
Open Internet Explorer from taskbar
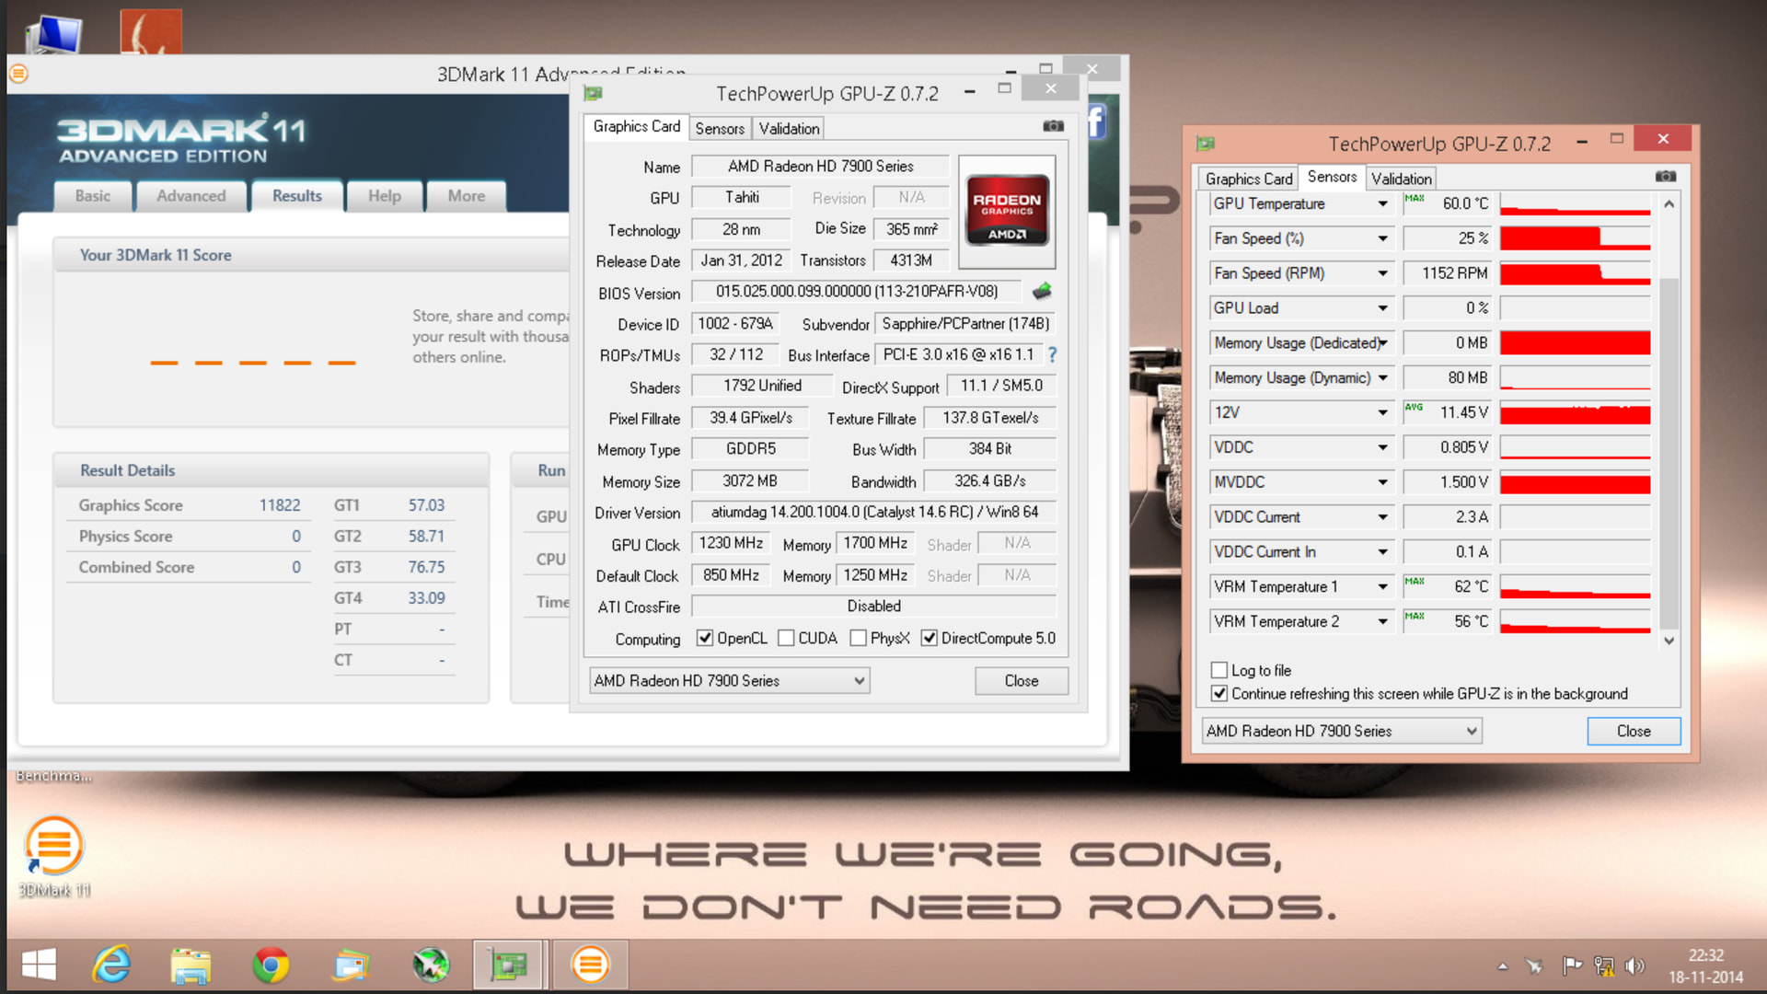[x=111, y=965]
